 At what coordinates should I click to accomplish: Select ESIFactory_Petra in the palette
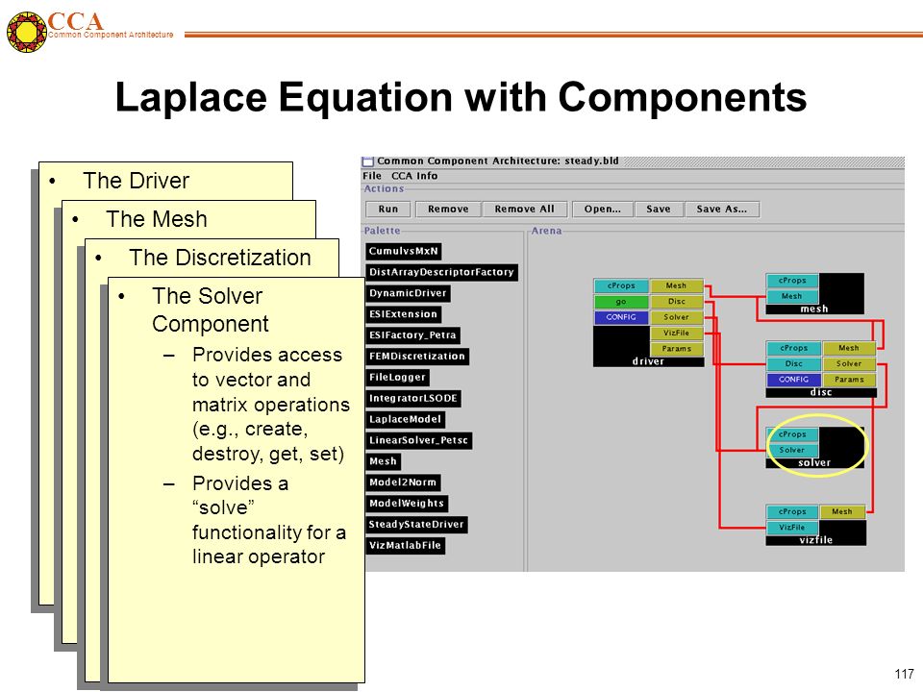point(412,335)
